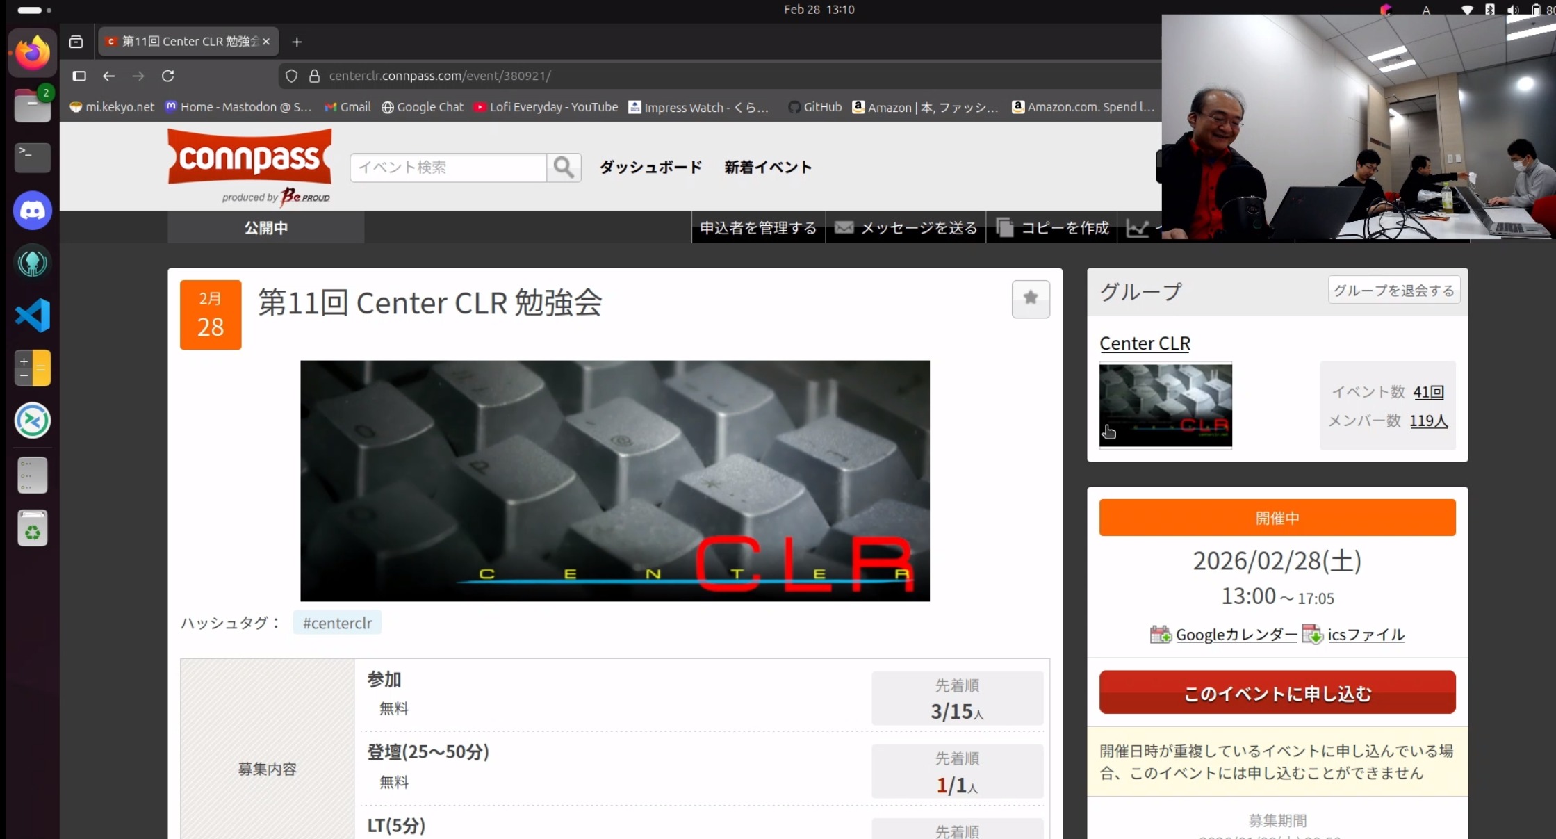Click the このイベントに申し込む button
The image size is (1556, 839).
pyautogui.click(x=1277, y=692)
